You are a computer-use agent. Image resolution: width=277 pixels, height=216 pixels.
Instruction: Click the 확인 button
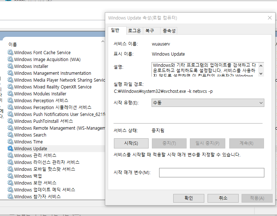pos(189,198)
